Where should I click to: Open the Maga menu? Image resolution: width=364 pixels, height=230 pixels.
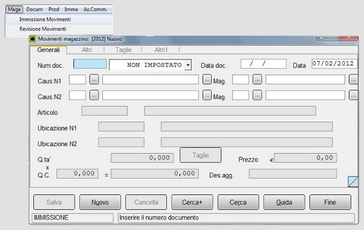pos(14,10)
